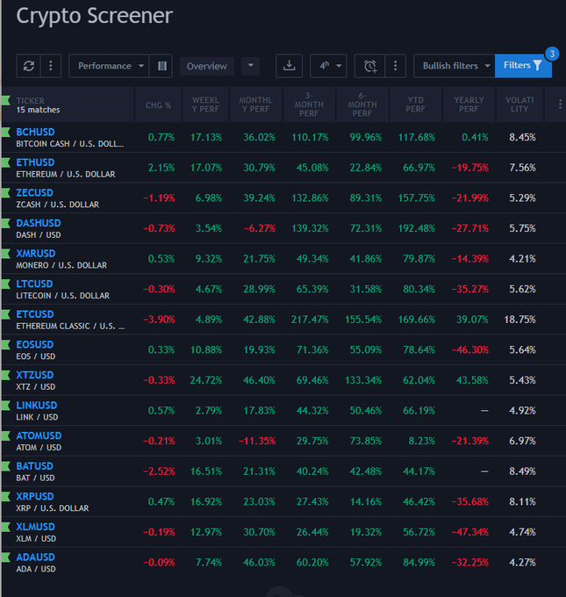Sort by 6-MONTH PERF column

click(x=362, y=104)
